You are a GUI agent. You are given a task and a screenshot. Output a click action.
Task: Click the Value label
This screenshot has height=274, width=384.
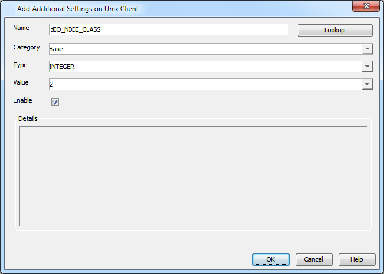coord(21,82)
